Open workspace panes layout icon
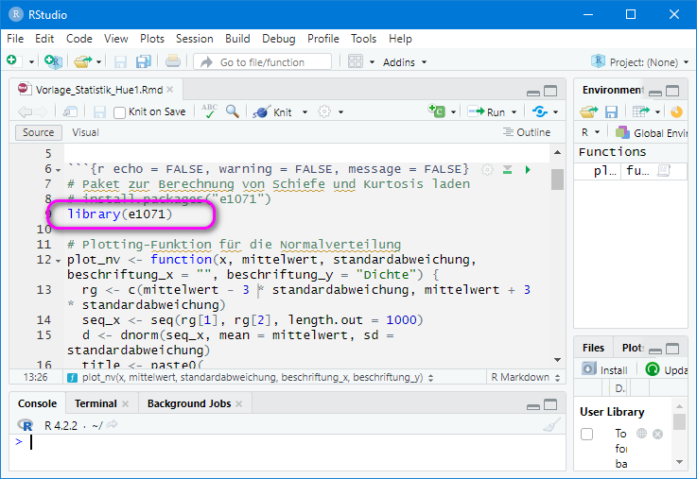Screen dimensions: 697x479 pos(356,61)
